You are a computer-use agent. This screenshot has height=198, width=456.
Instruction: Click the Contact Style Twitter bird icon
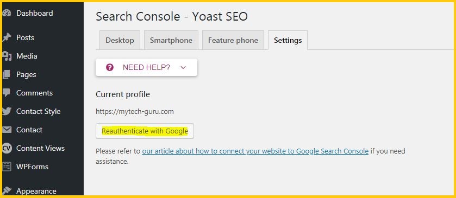[x=7, y=112]
